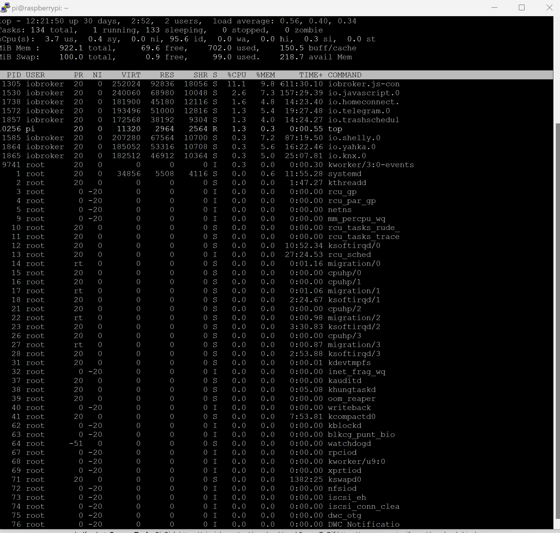Screen dimensions: 560x533
Task: Click the 'ksoftirqd/0' command name
Action: (354, 246)
